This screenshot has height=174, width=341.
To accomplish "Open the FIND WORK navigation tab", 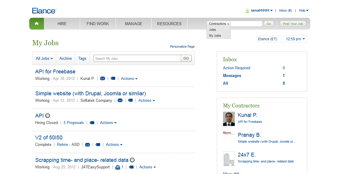I will pyautogui.click(x=98, y=24).
